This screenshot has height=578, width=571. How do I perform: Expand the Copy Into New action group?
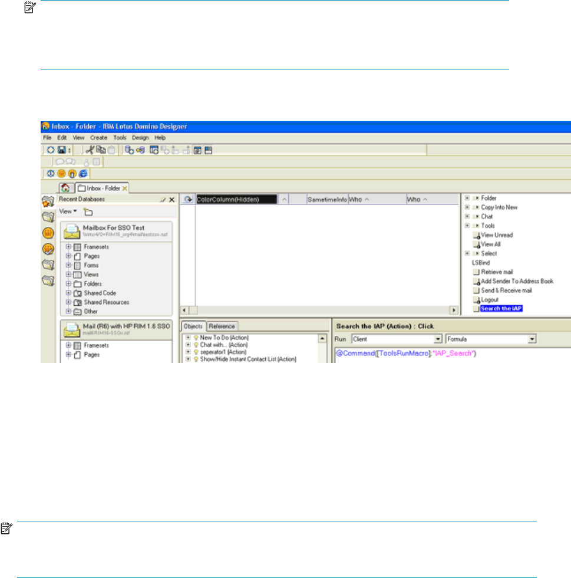coord(467,207)
